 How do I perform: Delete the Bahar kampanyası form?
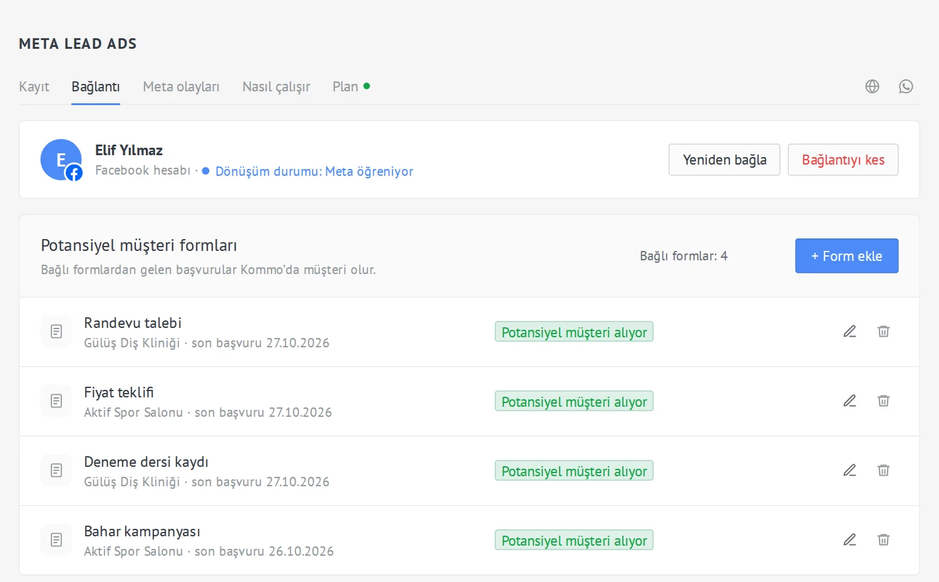coord(883,540)
